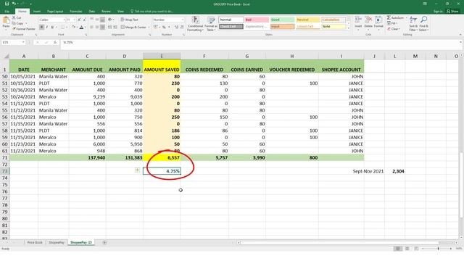Expand the cell styles gallery
This screenshot has width=464, height=261.
tap(349, 28)
